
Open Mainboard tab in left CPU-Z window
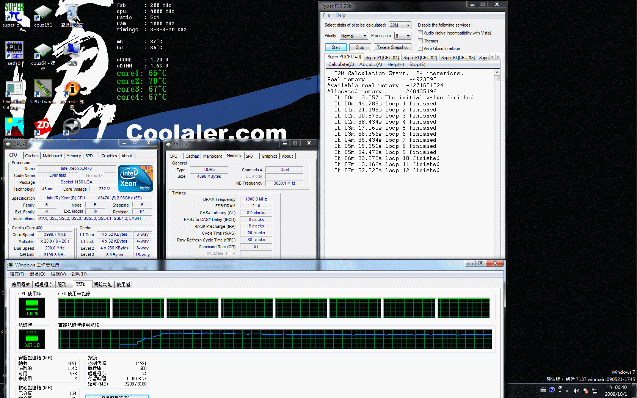52,156
